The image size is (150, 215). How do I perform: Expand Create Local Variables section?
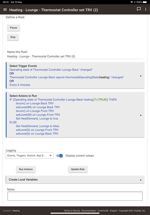(75, 179)
